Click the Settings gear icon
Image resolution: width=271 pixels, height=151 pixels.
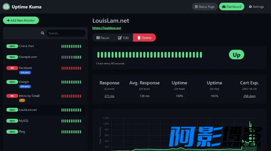click(x=250, y=7)
